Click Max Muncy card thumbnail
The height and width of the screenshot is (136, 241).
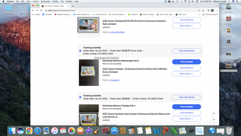pos(89,73)
